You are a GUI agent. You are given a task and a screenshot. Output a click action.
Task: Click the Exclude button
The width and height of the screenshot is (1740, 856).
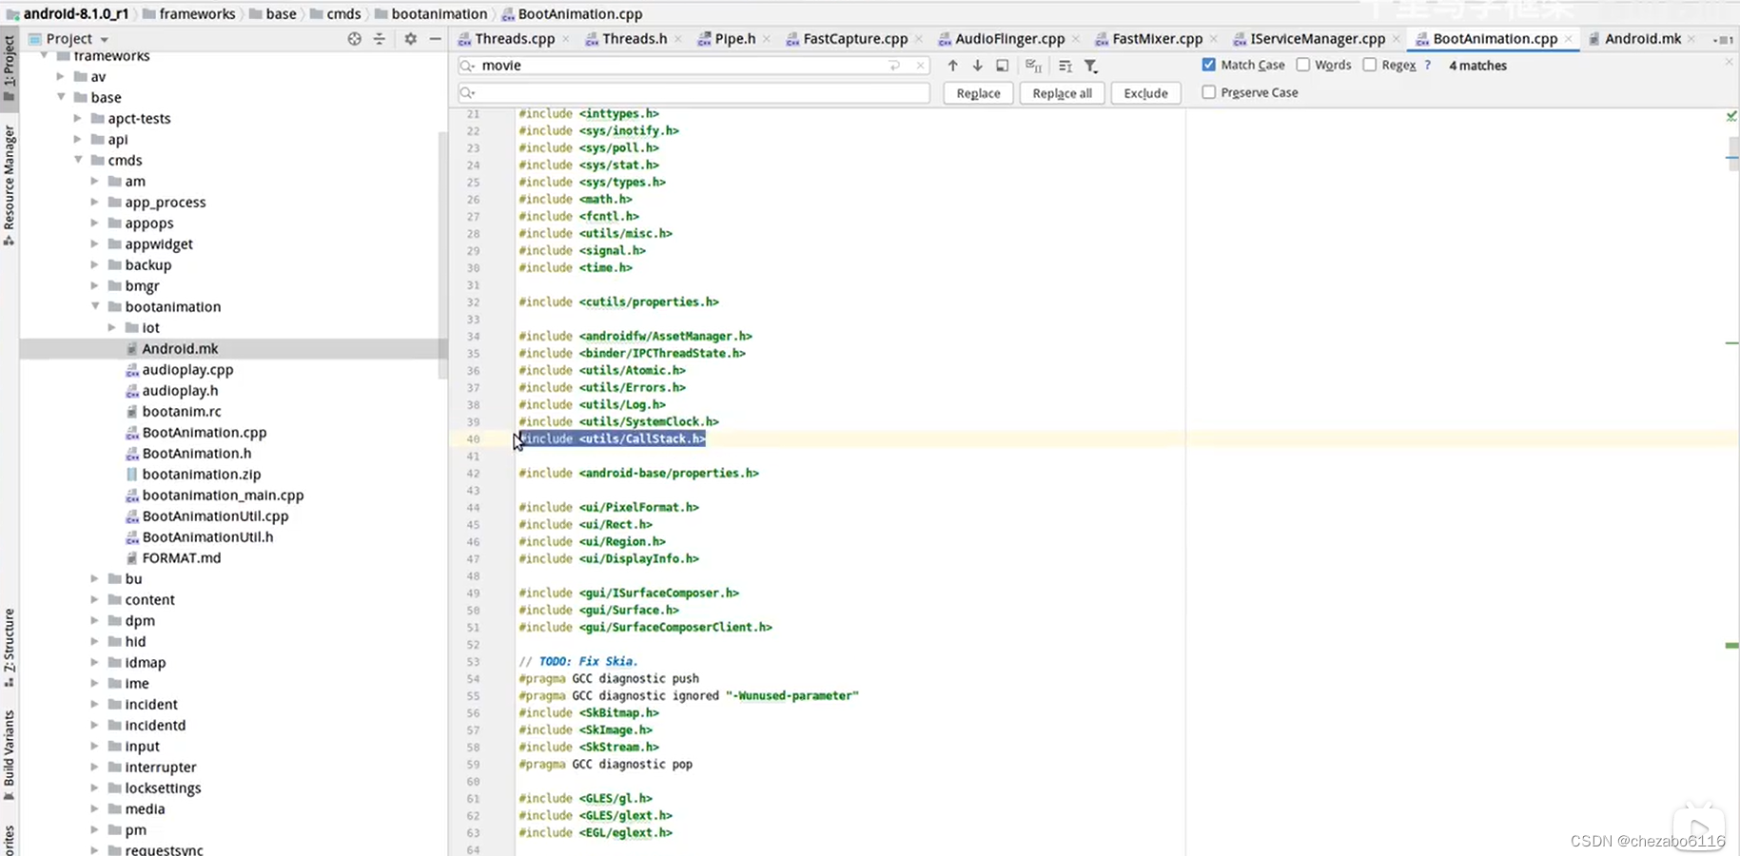point(1145,92)
